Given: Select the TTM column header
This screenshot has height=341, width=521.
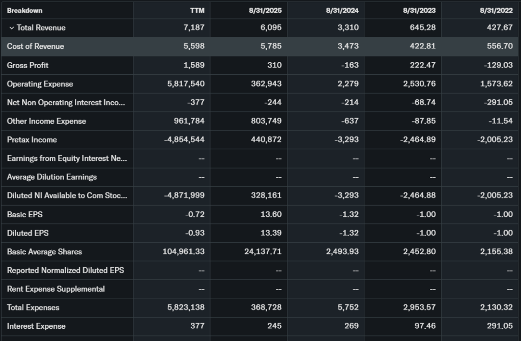Looking at the screenshot, I should point(197,10).
